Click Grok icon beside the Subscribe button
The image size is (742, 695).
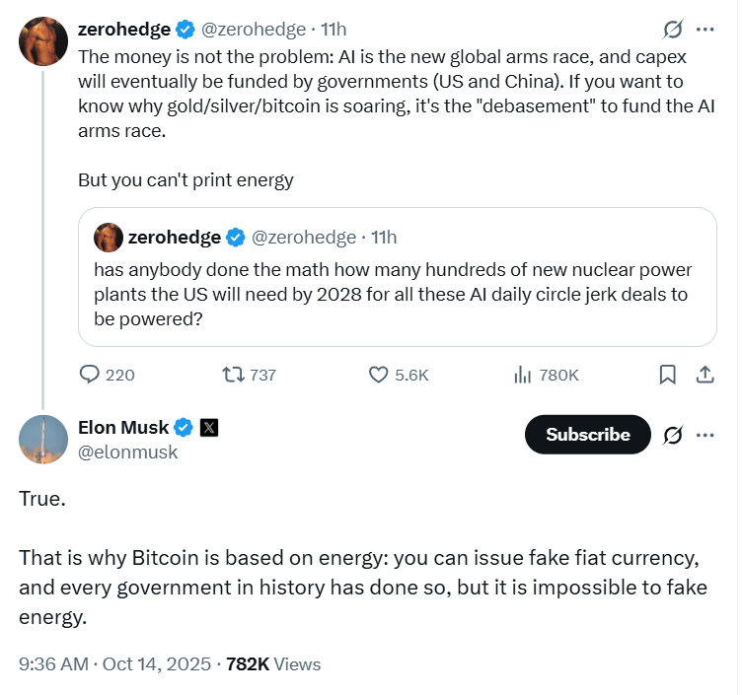point(673,435)
